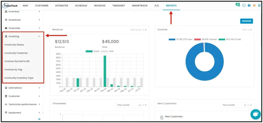263x123 pixels.
Task: Open the SNOWTRACK top menu tab
Action: click(x=140, y=6)
